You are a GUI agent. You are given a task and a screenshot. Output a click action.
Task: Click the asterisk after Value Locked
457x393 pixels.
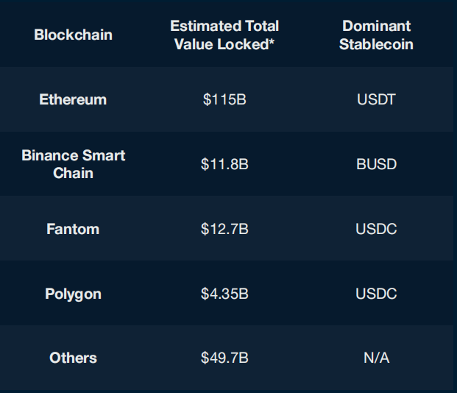[x=272, y=42]
